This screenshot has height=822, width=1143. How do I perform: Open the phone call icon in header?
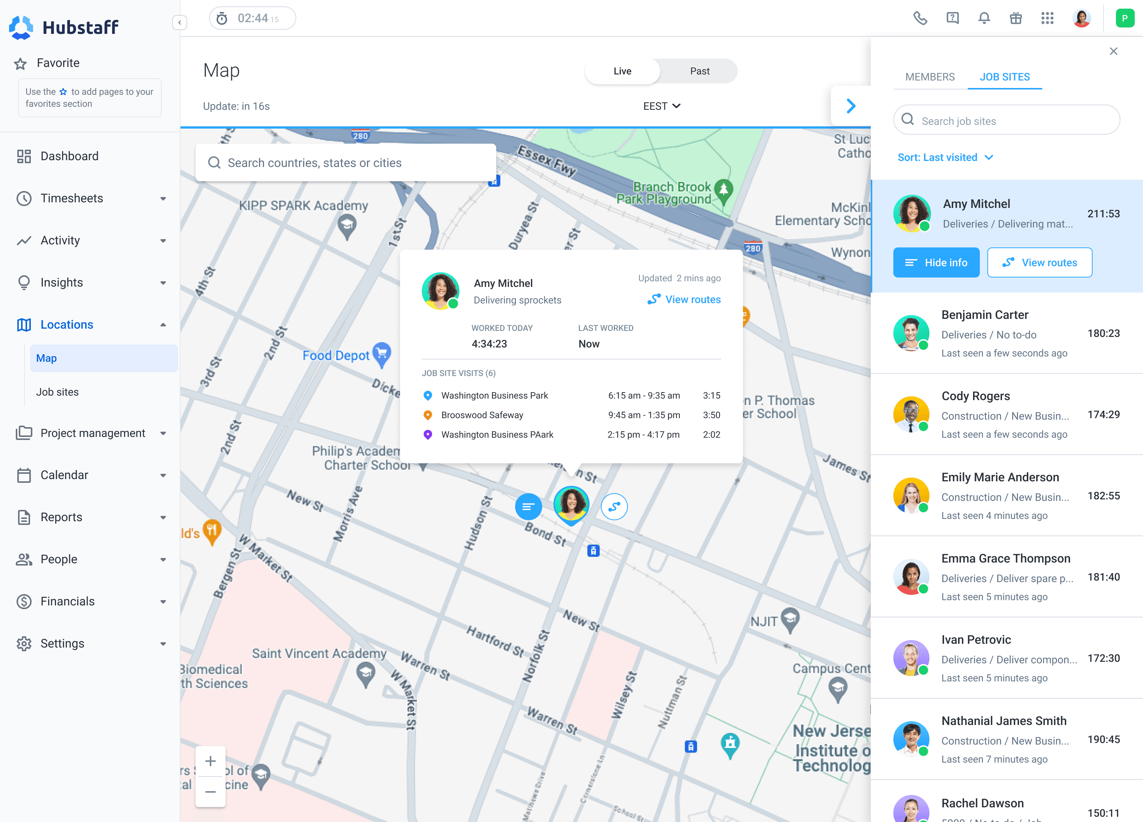coord(920,18)
